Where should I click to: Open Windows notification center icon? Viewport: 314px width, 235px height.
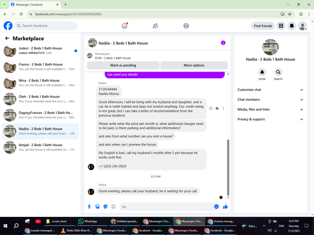pyautogui.click(x=306, y=226)
